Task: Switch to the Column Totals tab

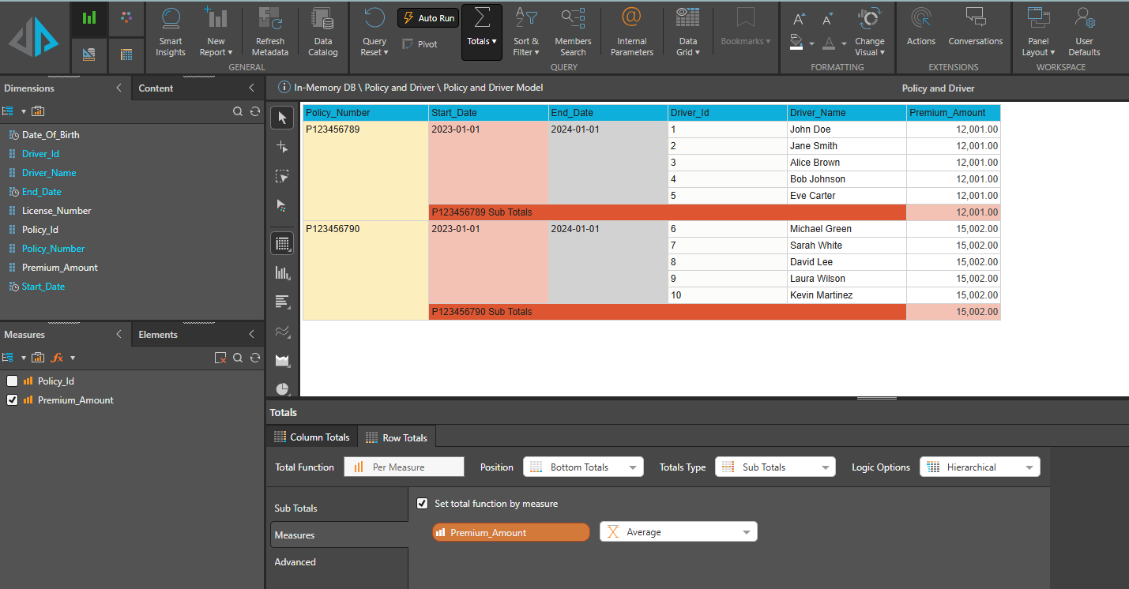Action: point(311,437)
